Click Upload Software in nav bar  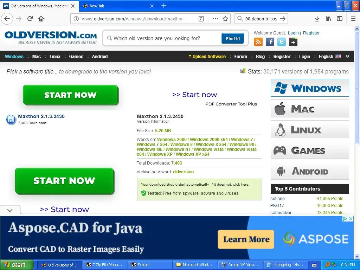pos(207,57)
